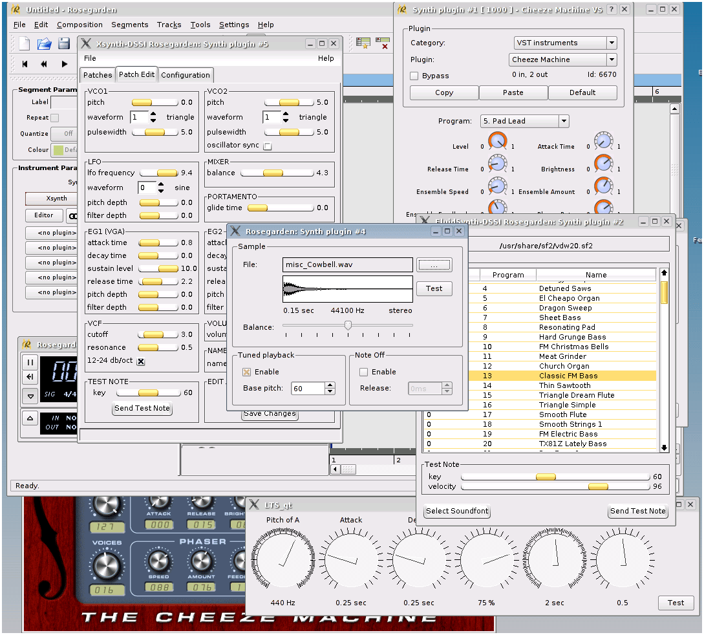Click Send Test Note in the Xsynth window

tap(142, 408)
